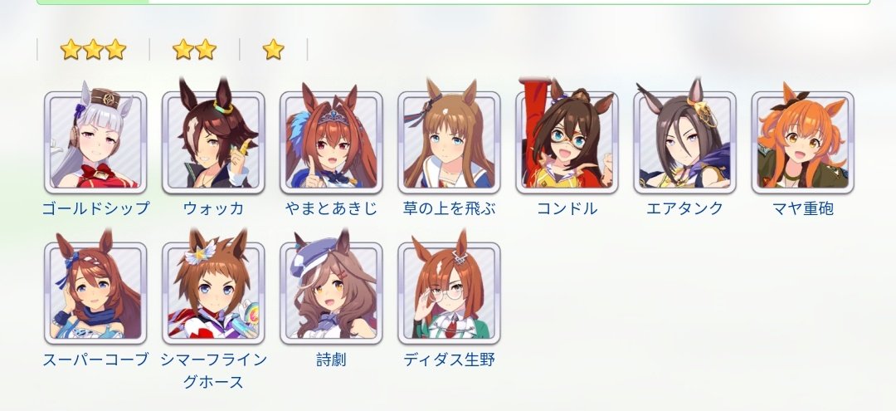Pick the コンドル character portrait
The height and width of the screenshot is (411, 896).
tap(567, 142)
